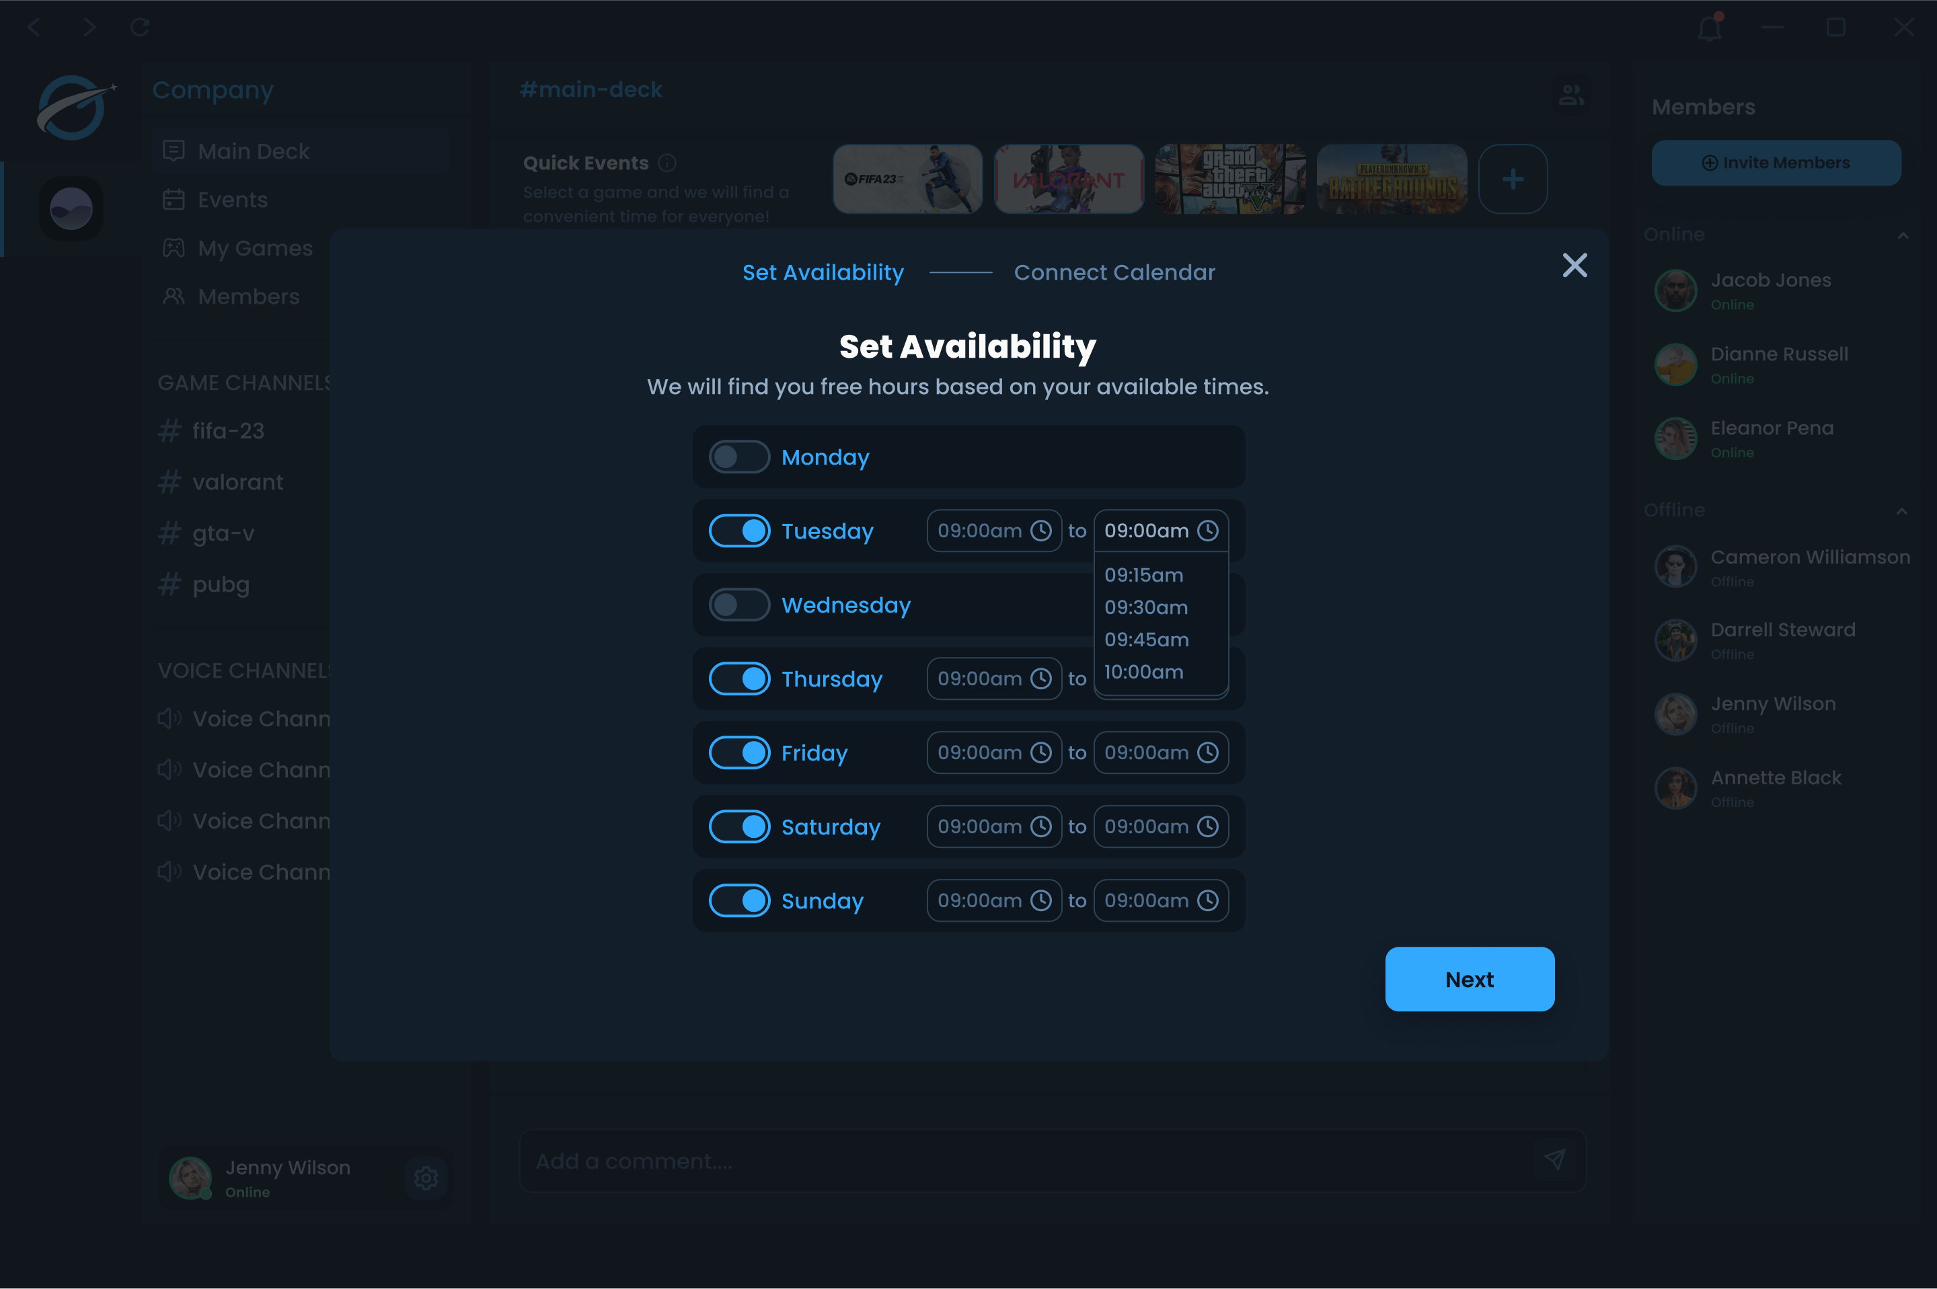This screenshot has width=1937, height=1289.
Task: Open pubg channel
Action: [204, 584]
